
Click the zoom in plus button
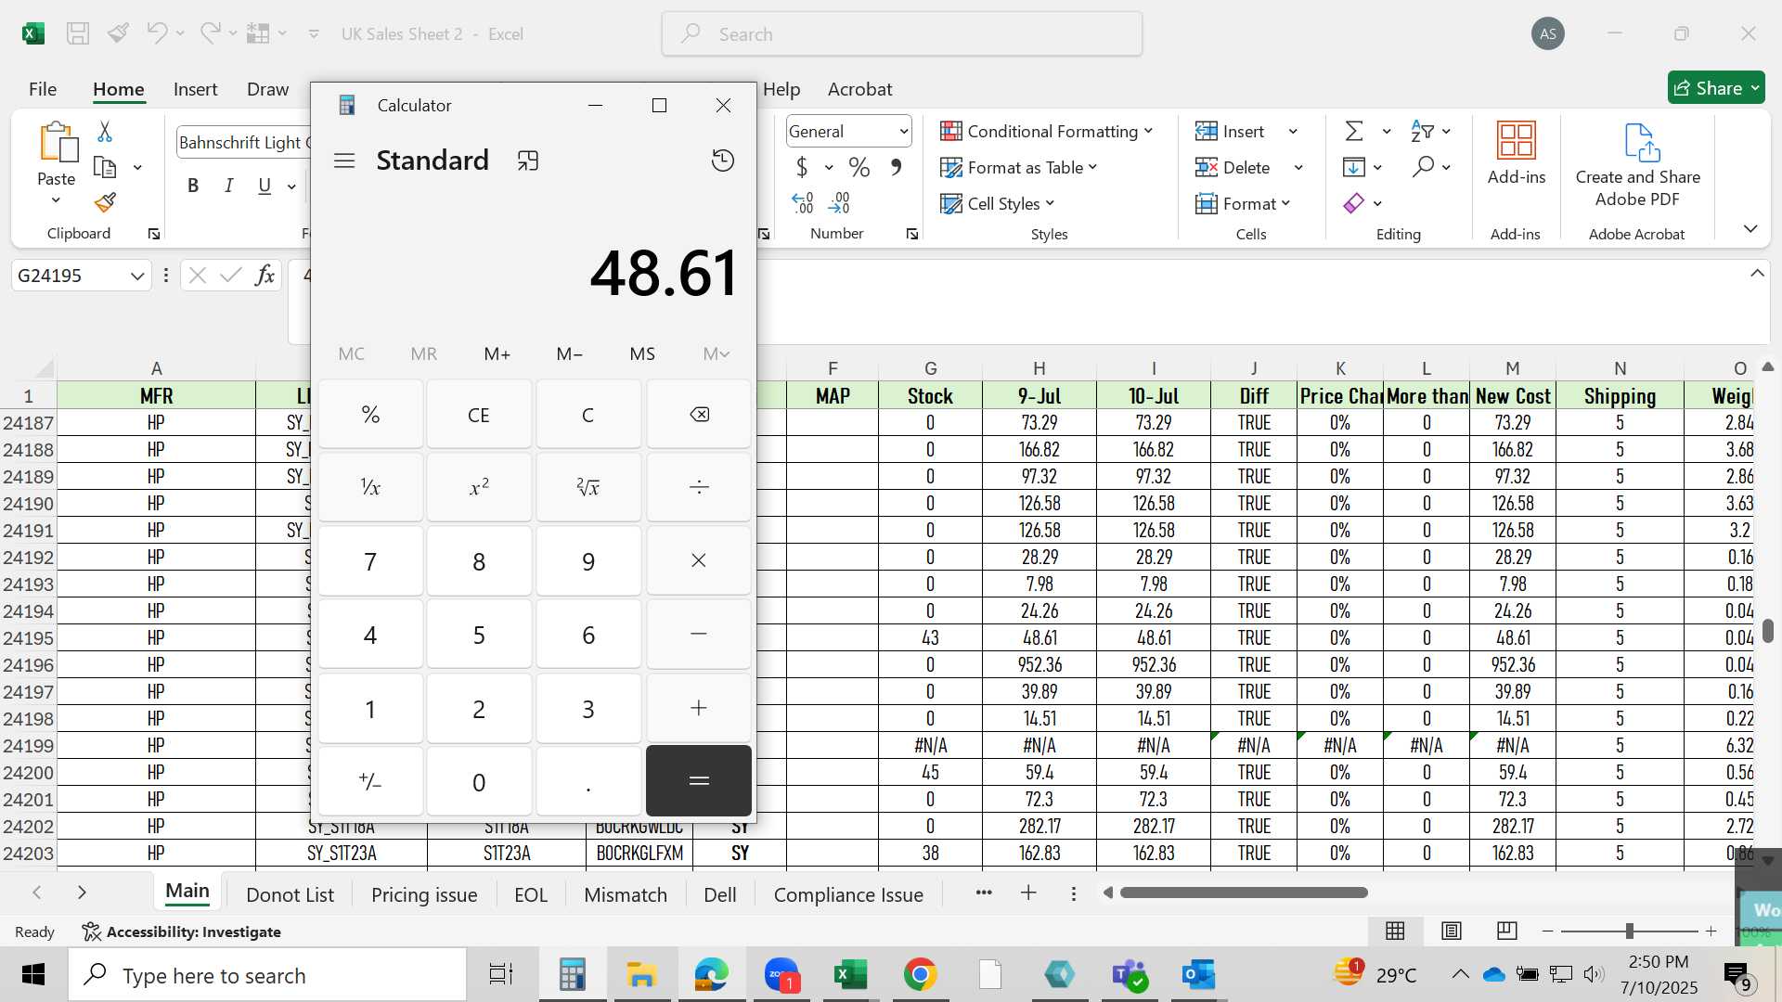click(x=1711, y=931)
